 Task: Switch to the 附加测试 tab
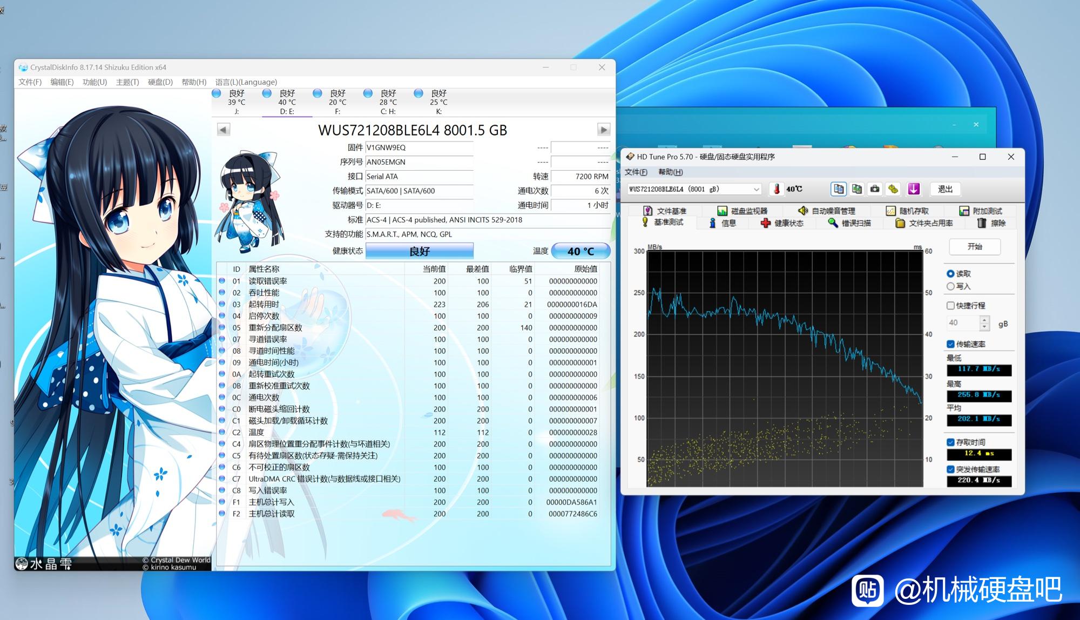click(x=981, y=211)
